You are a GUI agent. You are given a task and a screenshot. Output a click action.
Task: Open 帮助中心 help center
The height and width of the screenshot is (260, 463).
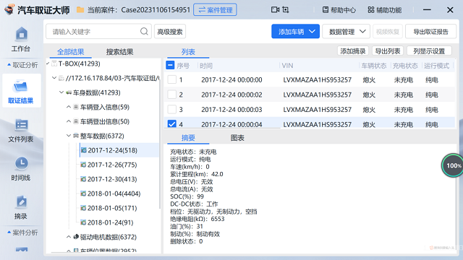coord(339,10)
